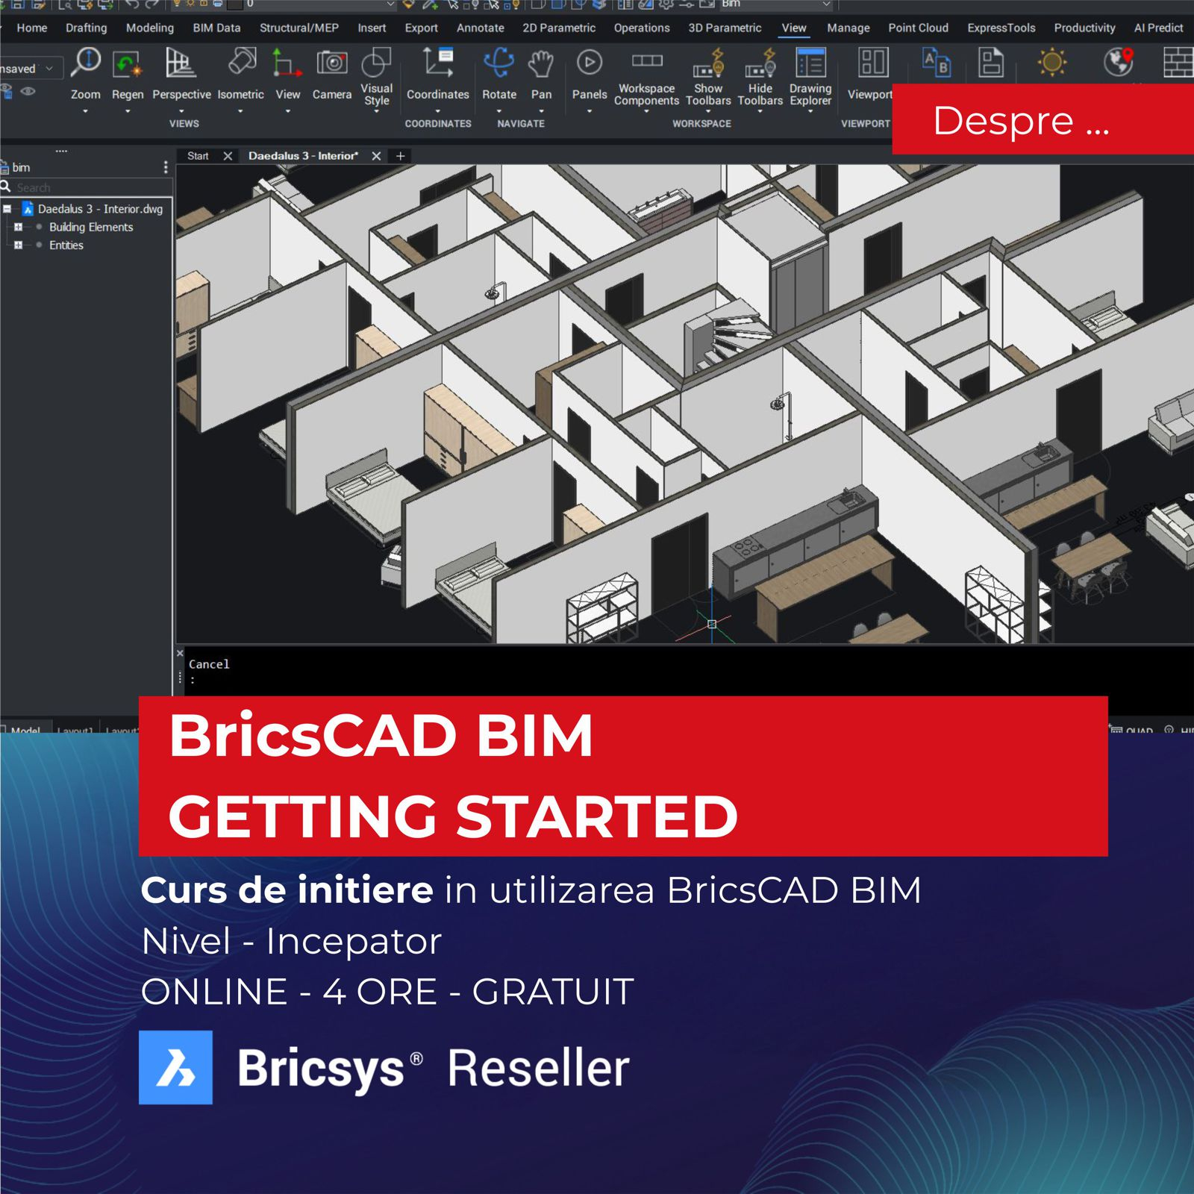Screen dimensions: 1194x1194
Task: Click the new tab plus button
Action: pyautogui.click(x=401, y=156)
